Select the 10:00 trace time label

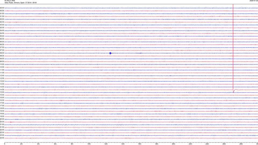click(x=2, y=64)
